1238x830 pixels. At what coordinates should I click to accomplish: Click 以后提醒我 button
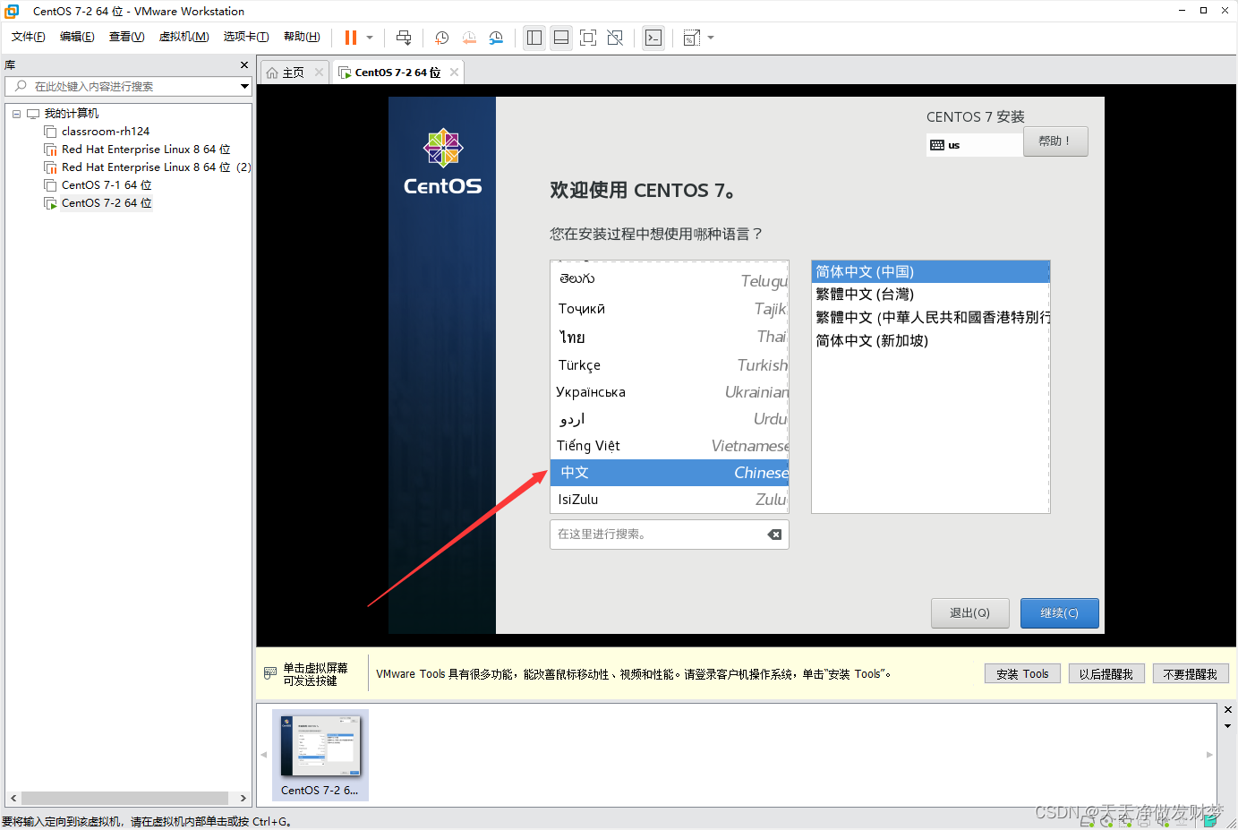(x=1106, y=674)
